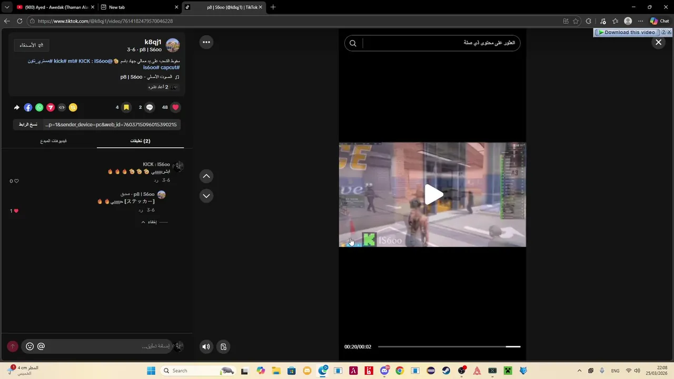The image size is (674, 379).
Task: Copy link with the نسخ الرابط button
Action: pos(28,124)
